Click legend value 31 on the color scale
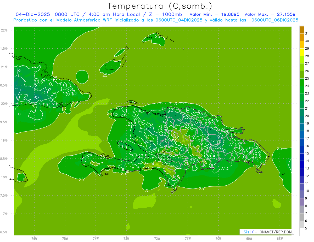This screenshot has width=314, height=242. tap(307, 33)
